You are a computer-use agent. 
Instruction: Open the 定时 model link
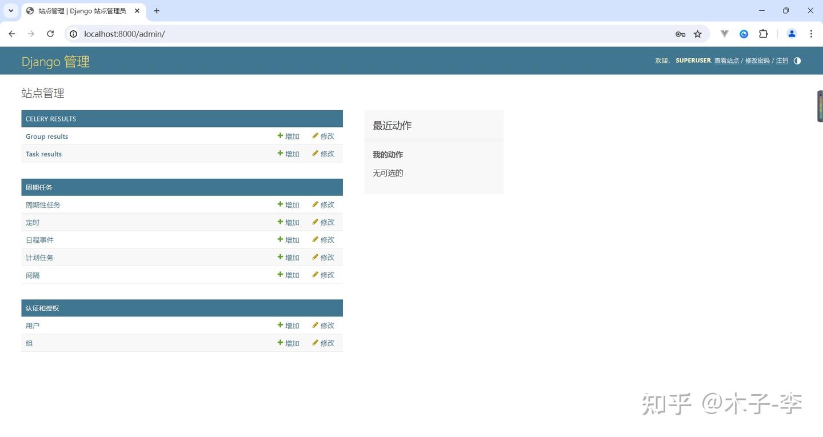33,223
